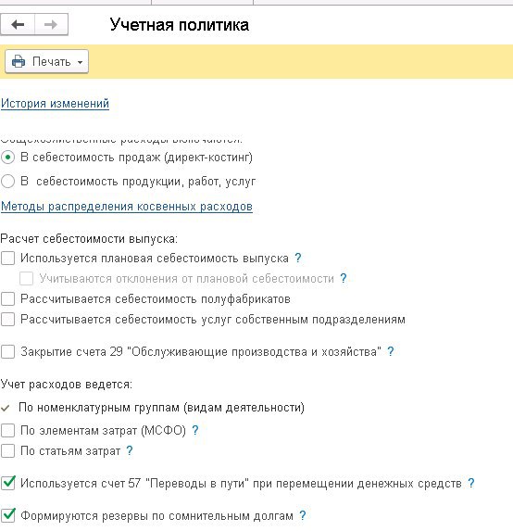Enable Используется плановая себестоимость выпуска checkbox
Screen dimensions: 513x531
[x=7, y=258]
